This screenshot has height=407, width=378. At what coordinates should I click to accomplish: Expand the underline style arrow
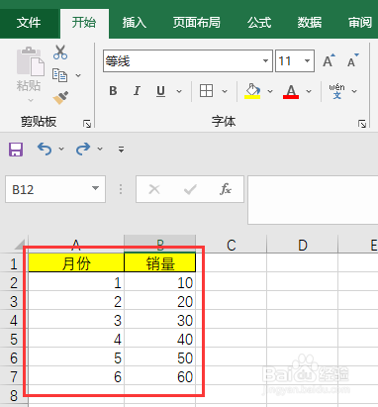(179, 91)
